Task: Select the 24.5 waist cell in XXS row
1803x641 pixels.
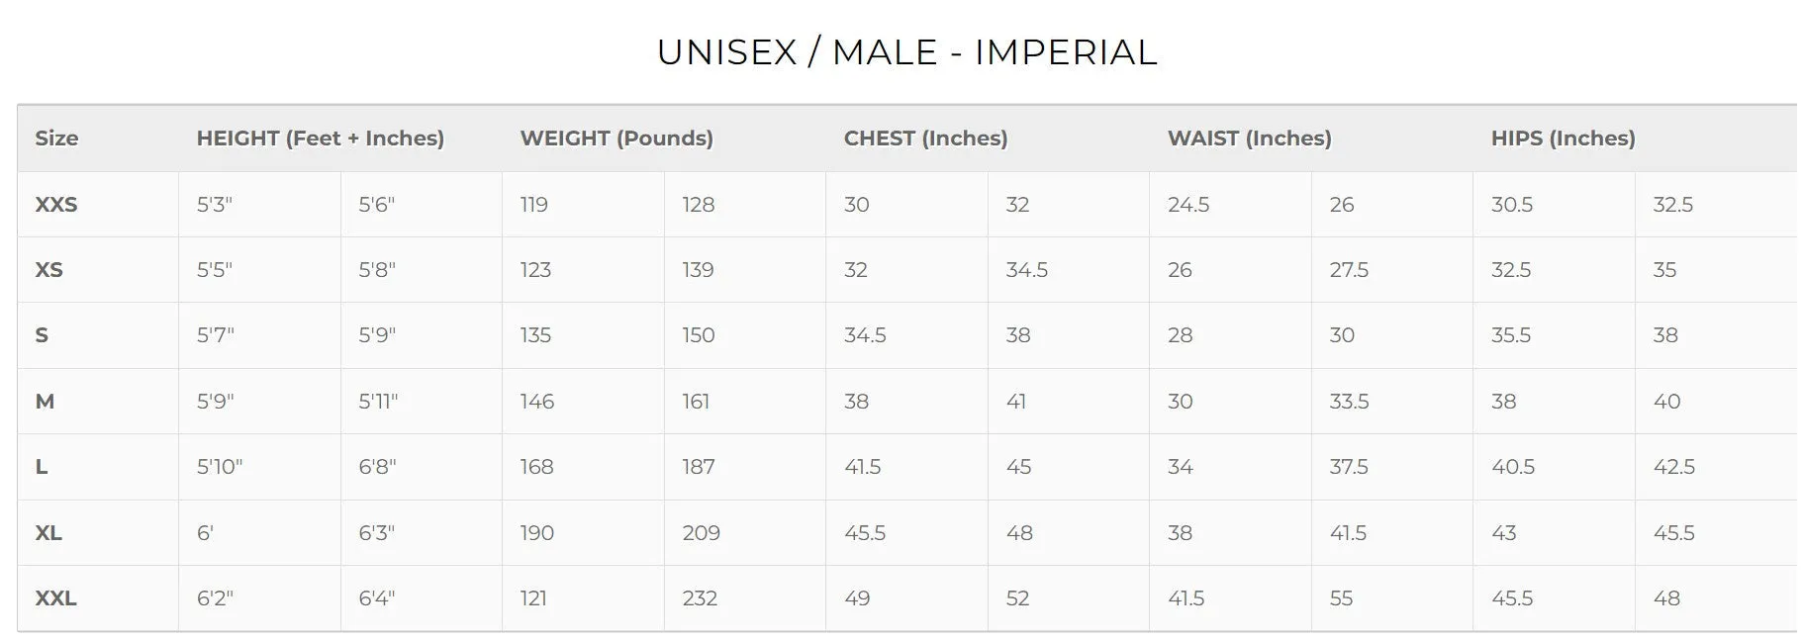Action: click(1188, 205)
